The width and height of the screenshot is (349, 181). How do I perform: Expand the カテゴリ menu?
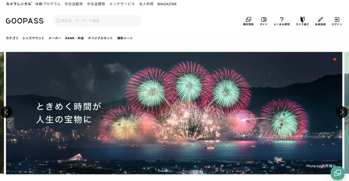pos(12,38)
